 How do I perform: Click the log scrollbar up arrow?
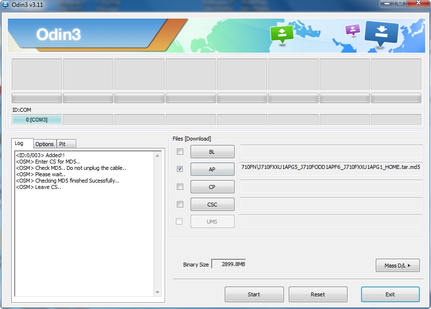click(x=157, y=156)
